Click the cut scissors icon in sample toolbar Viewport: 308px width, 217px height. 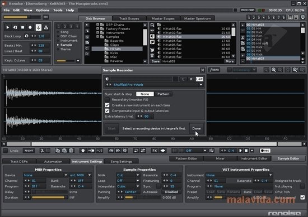[42, 151]
